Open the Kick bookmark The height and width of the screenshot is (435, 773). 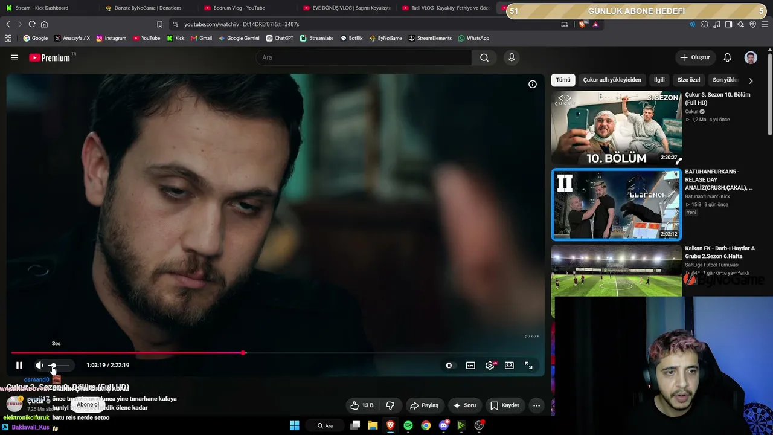(x=176, y=38)
